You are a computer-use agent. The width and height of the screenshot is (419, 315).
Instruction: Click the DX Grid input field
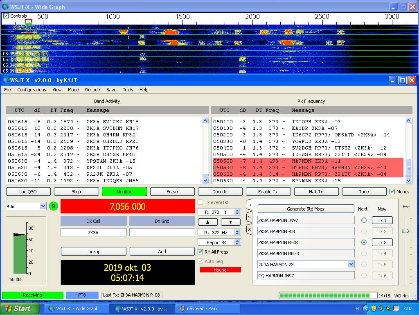pos(162,232)
